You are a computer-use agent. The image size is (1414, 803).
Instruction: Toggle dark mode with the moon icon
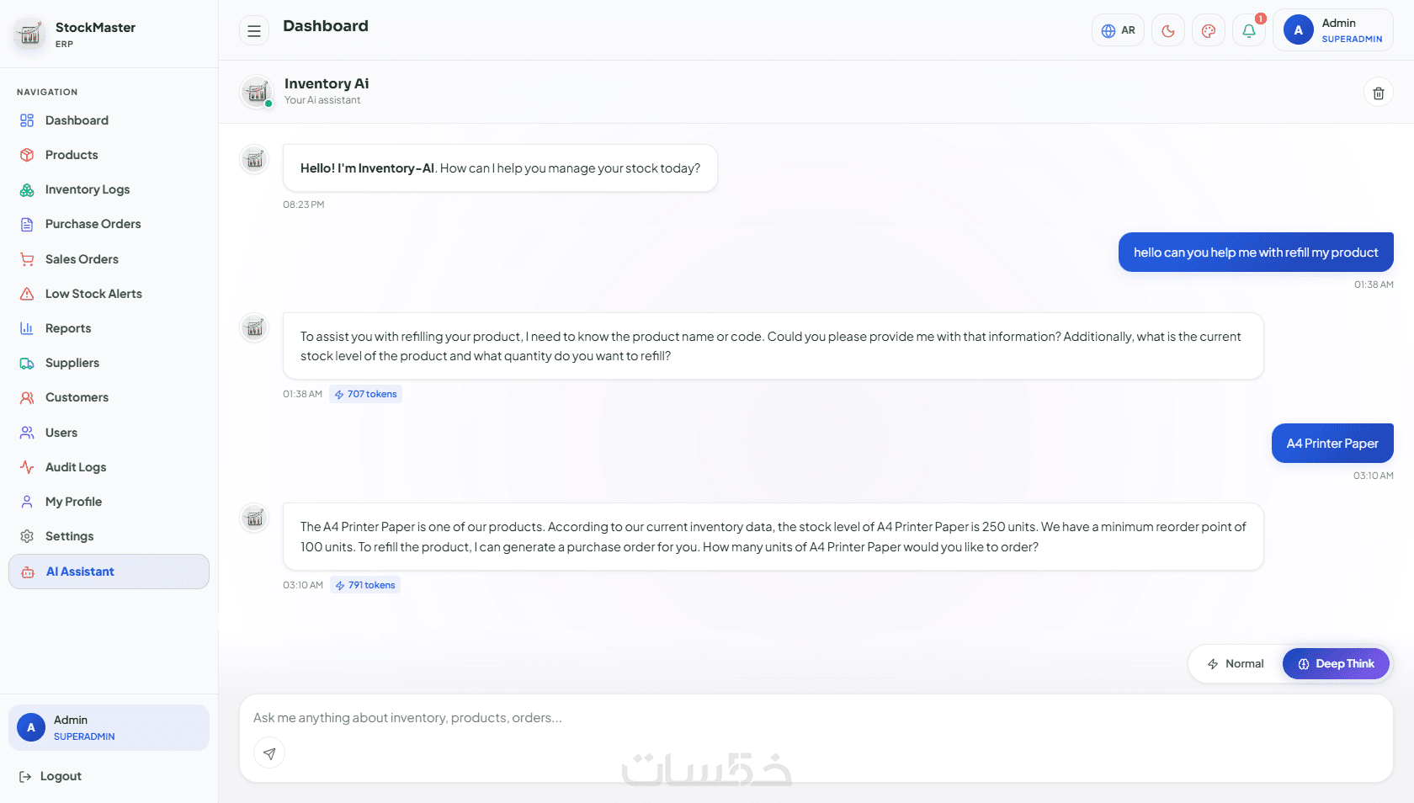click(x=1168, y=31)
